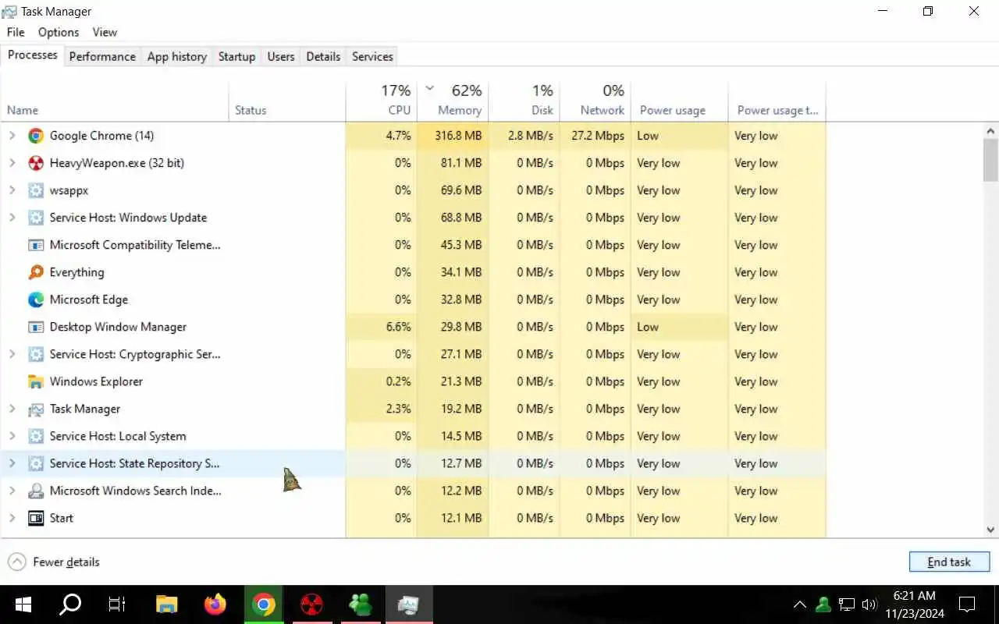Expand Microsoft Windows Search Indexer group

(12, 491)
